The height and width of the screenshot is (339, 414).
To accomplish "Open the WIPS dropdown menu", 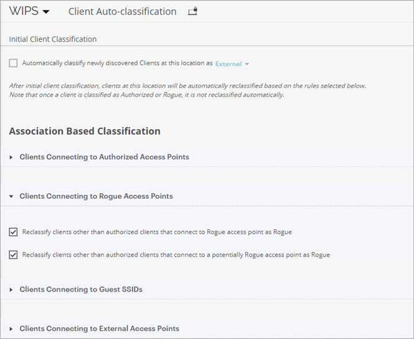I will click(29, 11).
